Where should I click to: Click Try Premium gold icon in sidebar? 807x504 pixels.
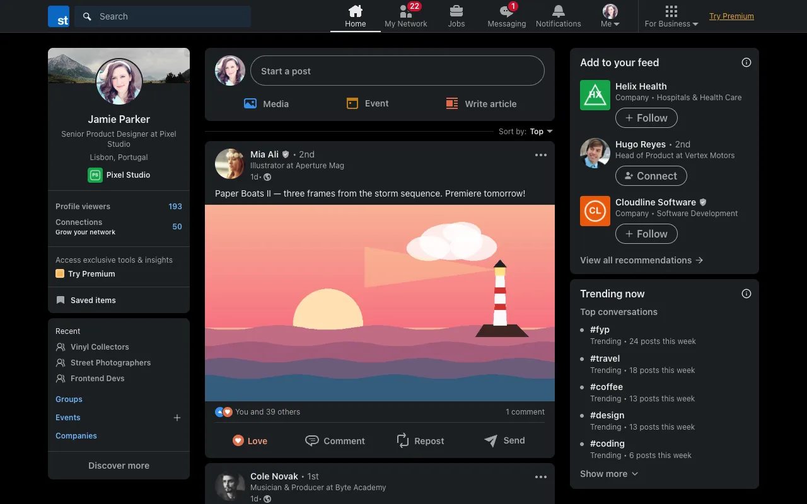pos(60,273)
